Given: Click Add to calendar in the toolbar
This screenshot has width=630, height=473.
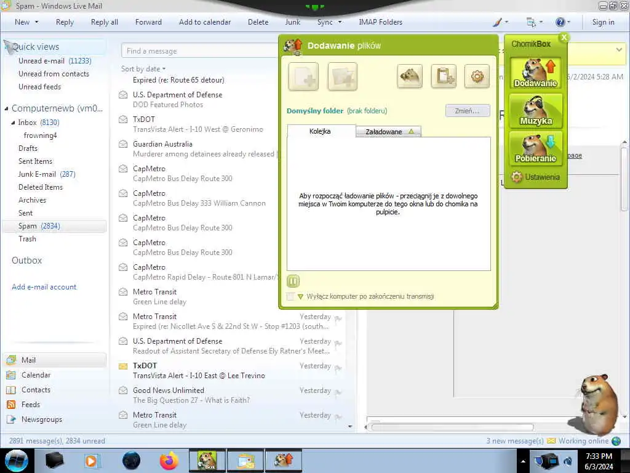Looking at the screenshot, I should [205, 22].
